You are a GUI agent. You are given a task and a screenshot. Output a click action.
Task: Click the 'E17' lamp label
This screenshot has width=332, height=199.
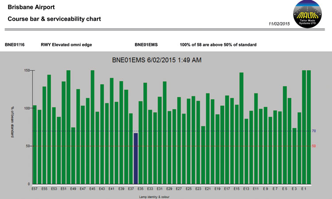[227, 189]
